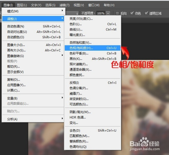Open 替换颜色(R)... adjustment
169x155 pixels.
pyautogui.click(x=93, y=141)
